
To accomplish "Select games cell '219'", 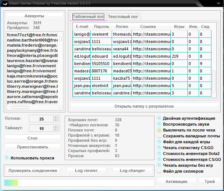I will pos(179,56).
